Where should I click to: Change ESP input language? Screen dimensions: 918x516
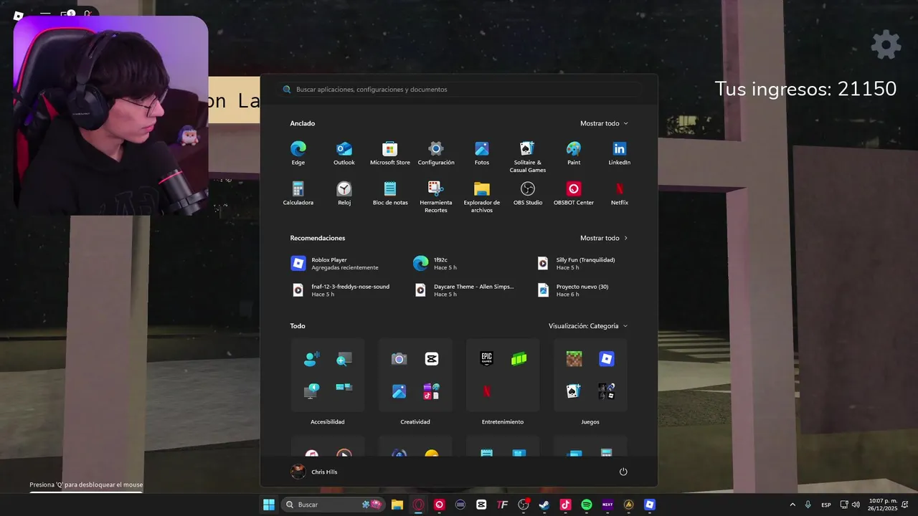(x=826, y=505)
